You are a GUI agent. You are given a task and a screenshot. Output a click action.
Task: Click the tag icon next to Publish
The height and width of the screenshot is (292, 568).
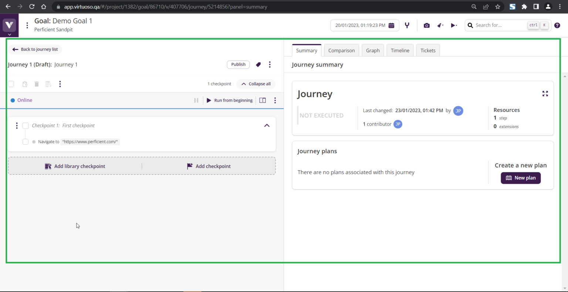(258, 65)
